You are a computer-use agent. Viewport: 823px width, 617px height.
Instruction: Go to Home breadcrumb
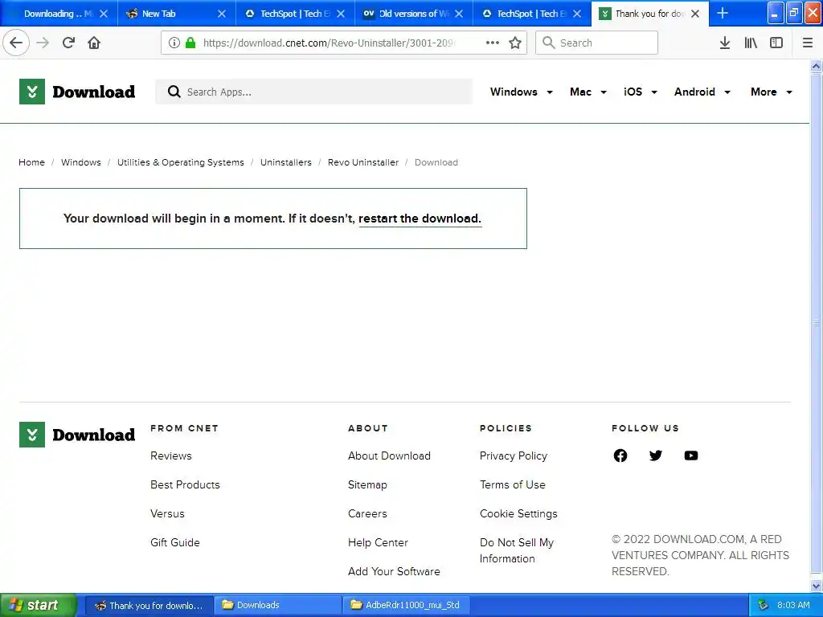31,162
